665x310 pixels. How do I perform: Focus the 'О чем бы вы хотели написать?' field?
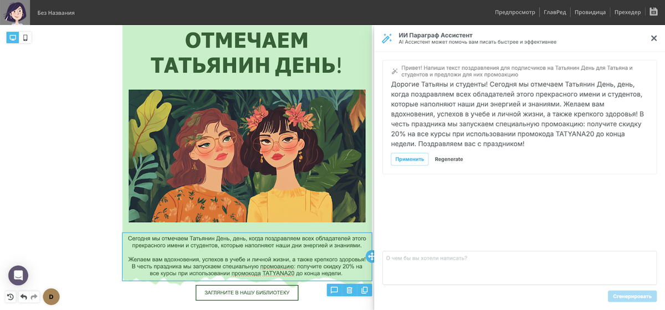pyautogui.click(x=519, y=268)
